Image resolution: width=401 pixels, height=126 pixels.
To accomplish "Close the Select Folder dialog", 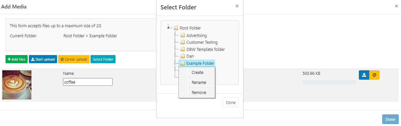I will coord(237,6).
